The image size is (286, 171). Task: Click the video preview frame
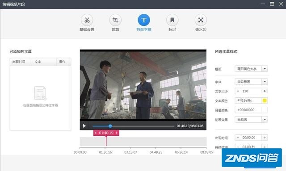click(x=143, y=85)
